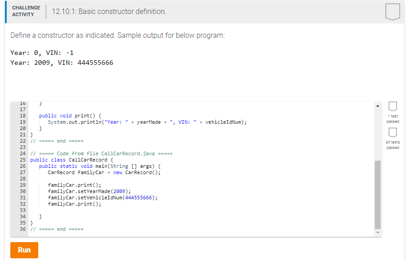Click the 'Define a constructor as indicated' instruction text

117,35
